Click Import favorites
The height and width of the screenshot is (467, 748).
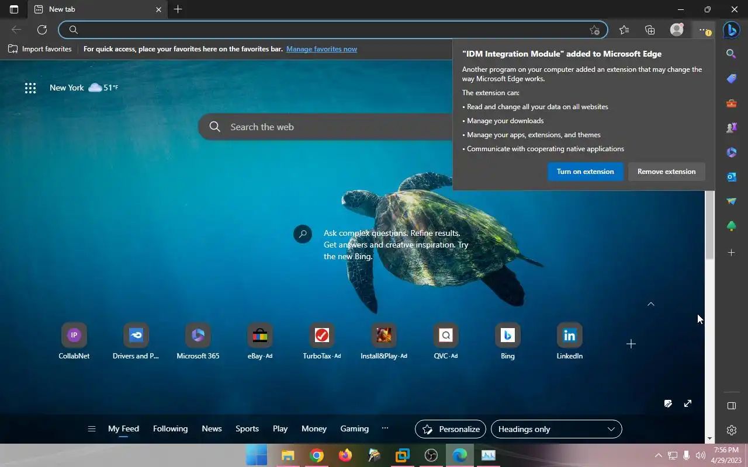click(x=40, y=49)
